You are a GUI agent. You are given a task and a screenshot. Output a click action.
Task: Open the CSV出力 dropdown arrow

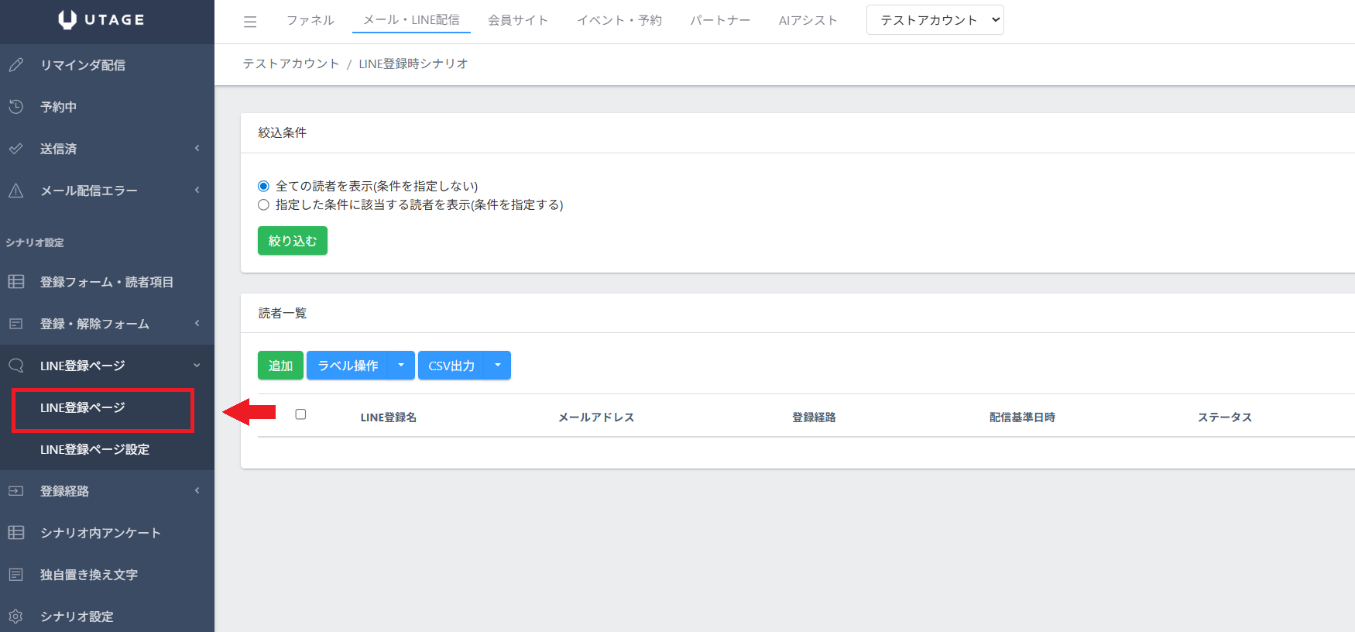(498, 366)
